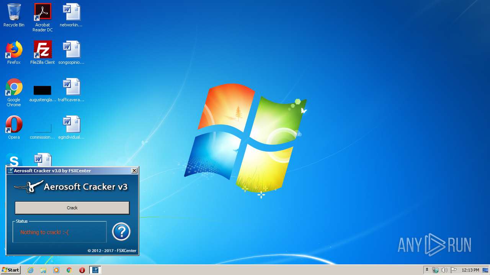Select the trafficavera... Word document icon
This screenshot has height=275, width=490.
(71, 90)
